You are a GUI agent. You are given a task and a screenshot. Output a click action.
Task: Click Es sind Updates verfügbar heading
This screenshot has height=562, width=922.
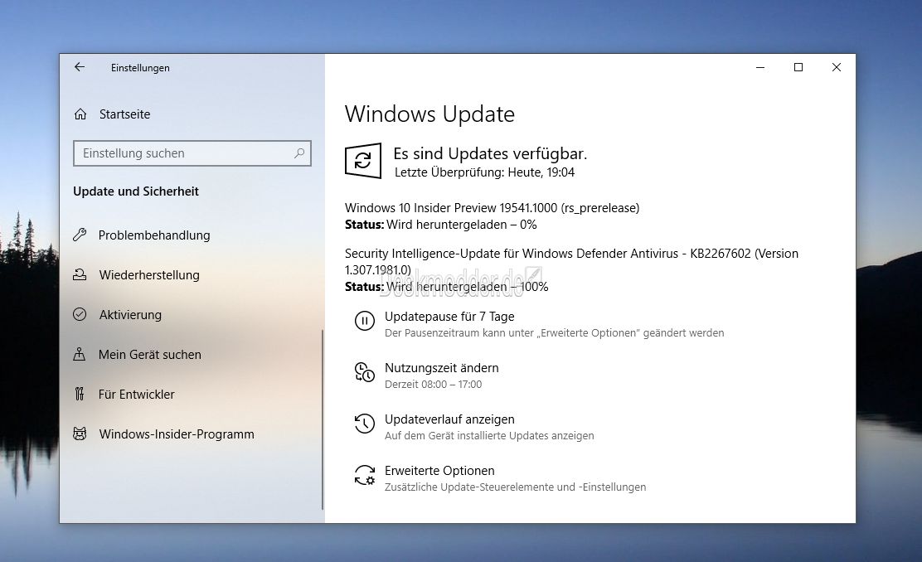click(x=490, y=154)
